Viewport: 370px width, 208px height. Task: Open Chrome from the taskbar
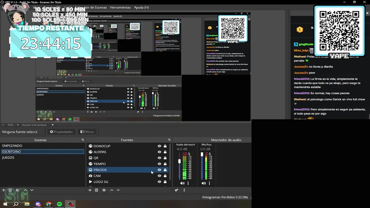pos(49,204)
